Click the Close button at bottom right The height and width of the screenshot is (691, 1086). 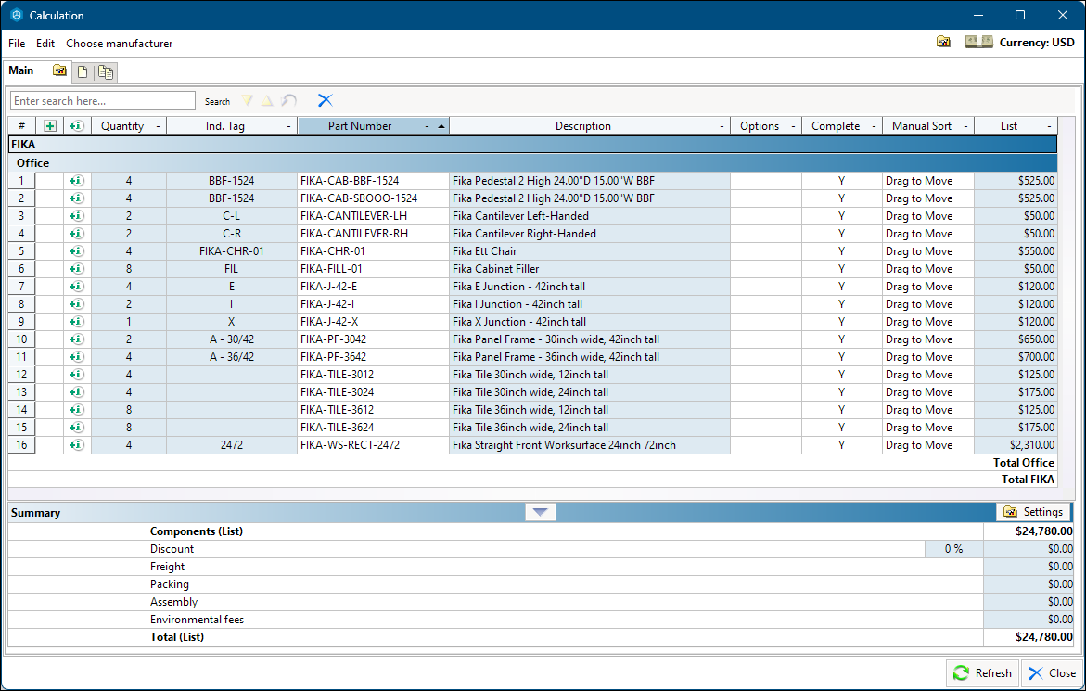coord(1052,673)
